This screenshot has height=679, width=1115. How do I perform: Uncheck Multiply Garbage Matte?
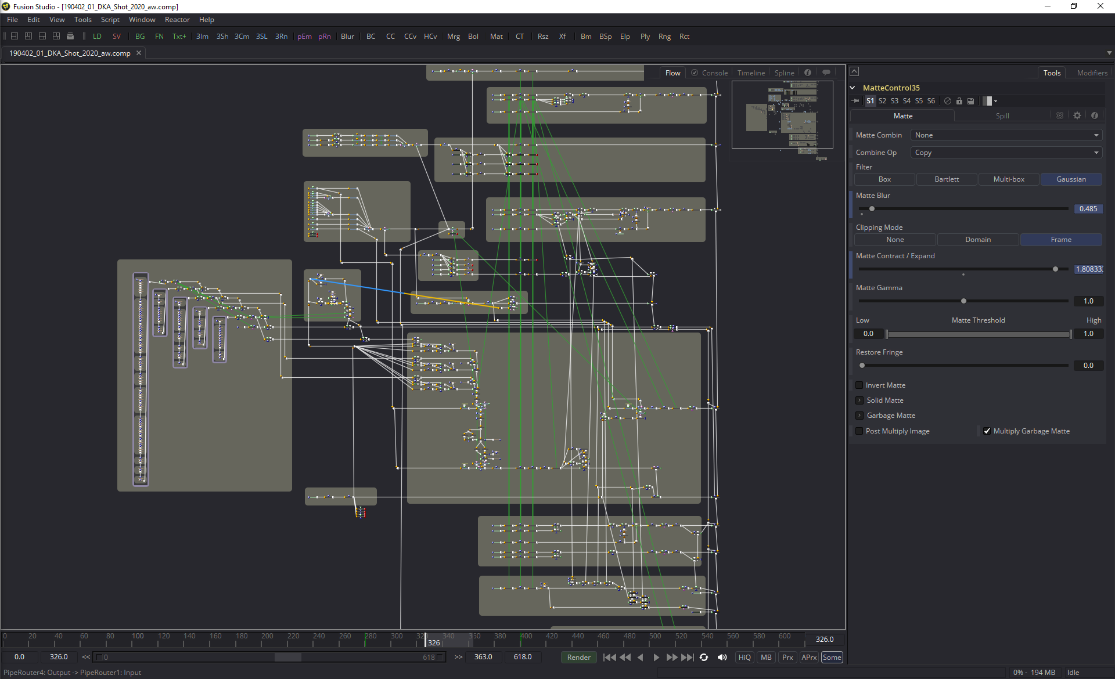pos(987,431)
